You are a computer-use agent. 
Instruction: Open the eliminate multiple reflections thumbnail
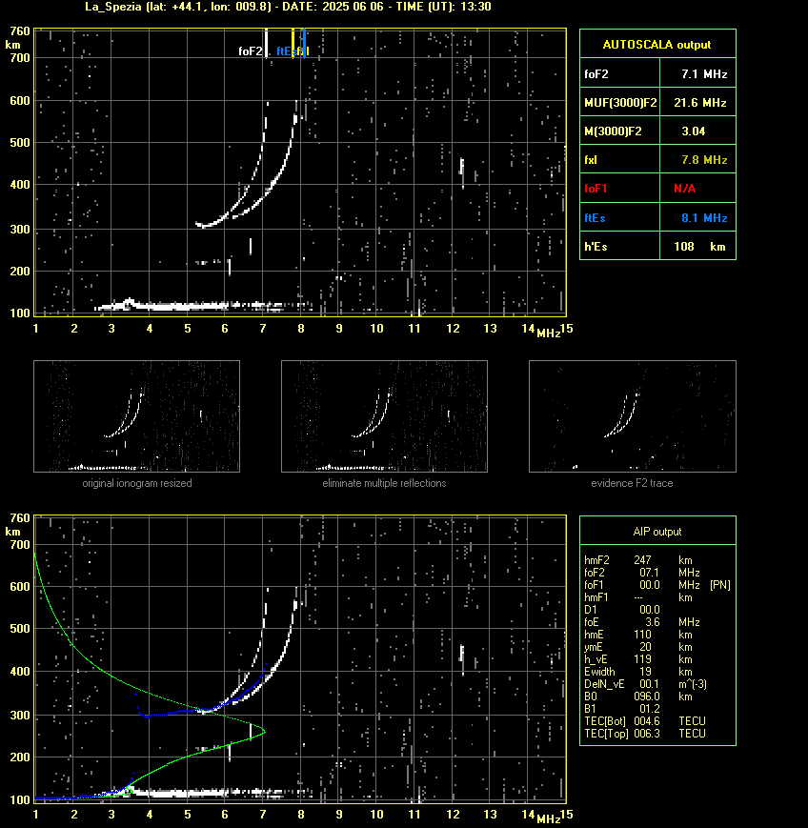click(x=384, y=416)
